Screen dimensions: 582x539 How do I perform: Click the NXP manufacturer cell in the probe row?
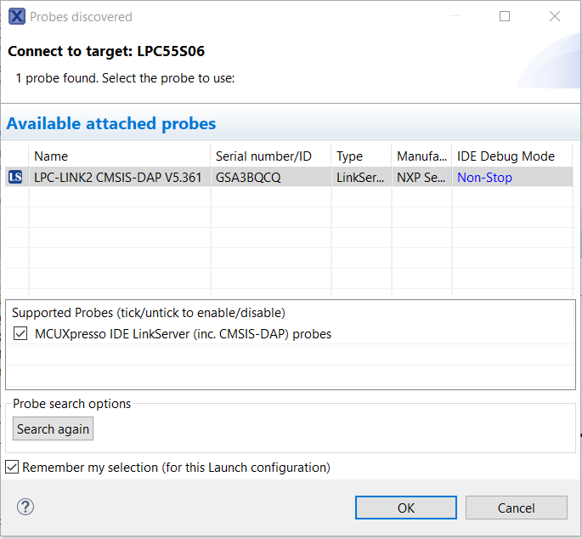[421, 178]
